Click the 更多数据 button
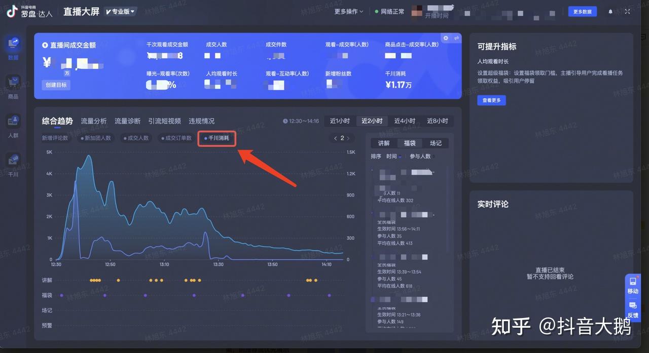Viewport: 649px width, 353px height. [582, 12]
